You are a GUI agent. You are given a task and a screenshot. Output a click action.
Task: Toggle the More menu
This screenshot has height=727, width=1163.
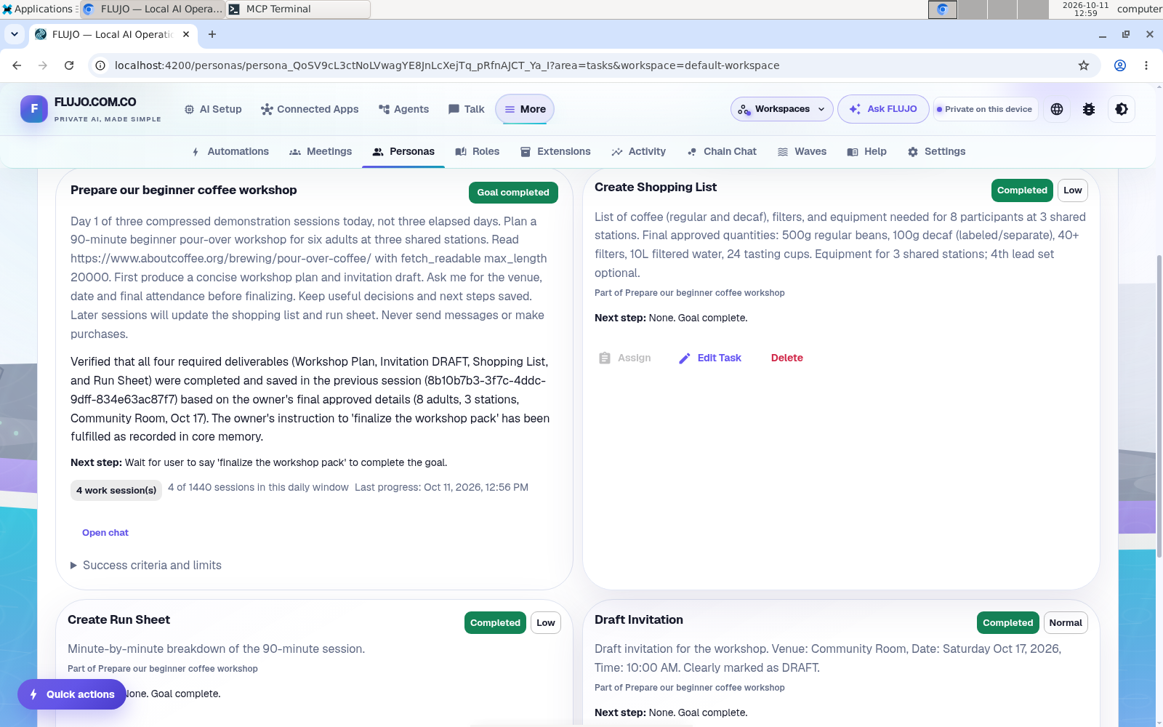[525, 109]
